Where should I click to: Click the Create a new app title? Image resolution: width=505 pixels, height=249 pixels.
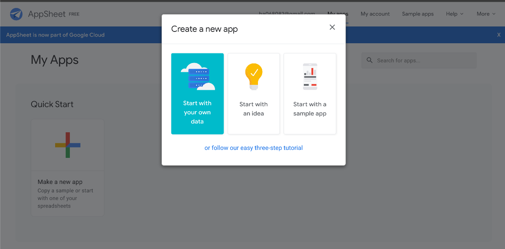click(205, 29)
